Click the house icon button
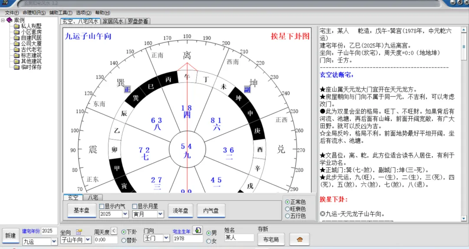Image resolution: width=469 pixels, height=249 pixels. click(x=299, y=239)
